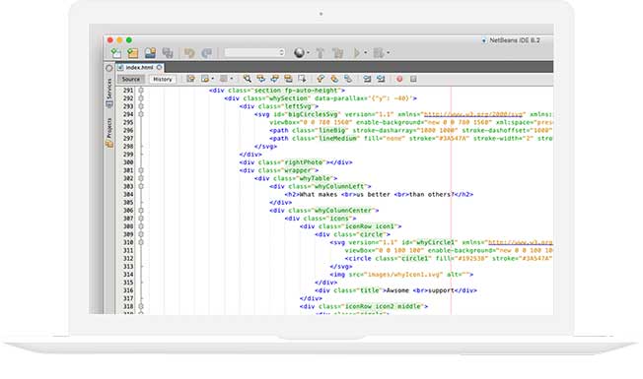
Task: Click the Shift Line Right icon
Action: point(381,79)
